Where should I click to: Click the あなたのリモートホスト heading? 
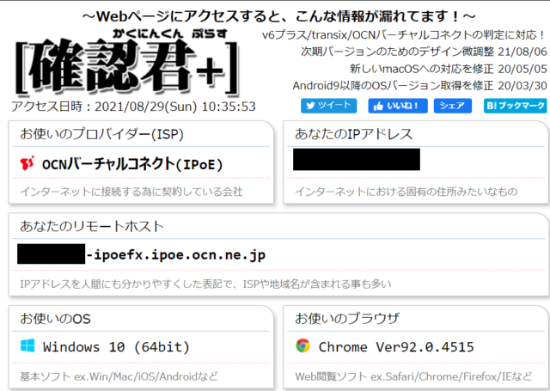[92, 226]
